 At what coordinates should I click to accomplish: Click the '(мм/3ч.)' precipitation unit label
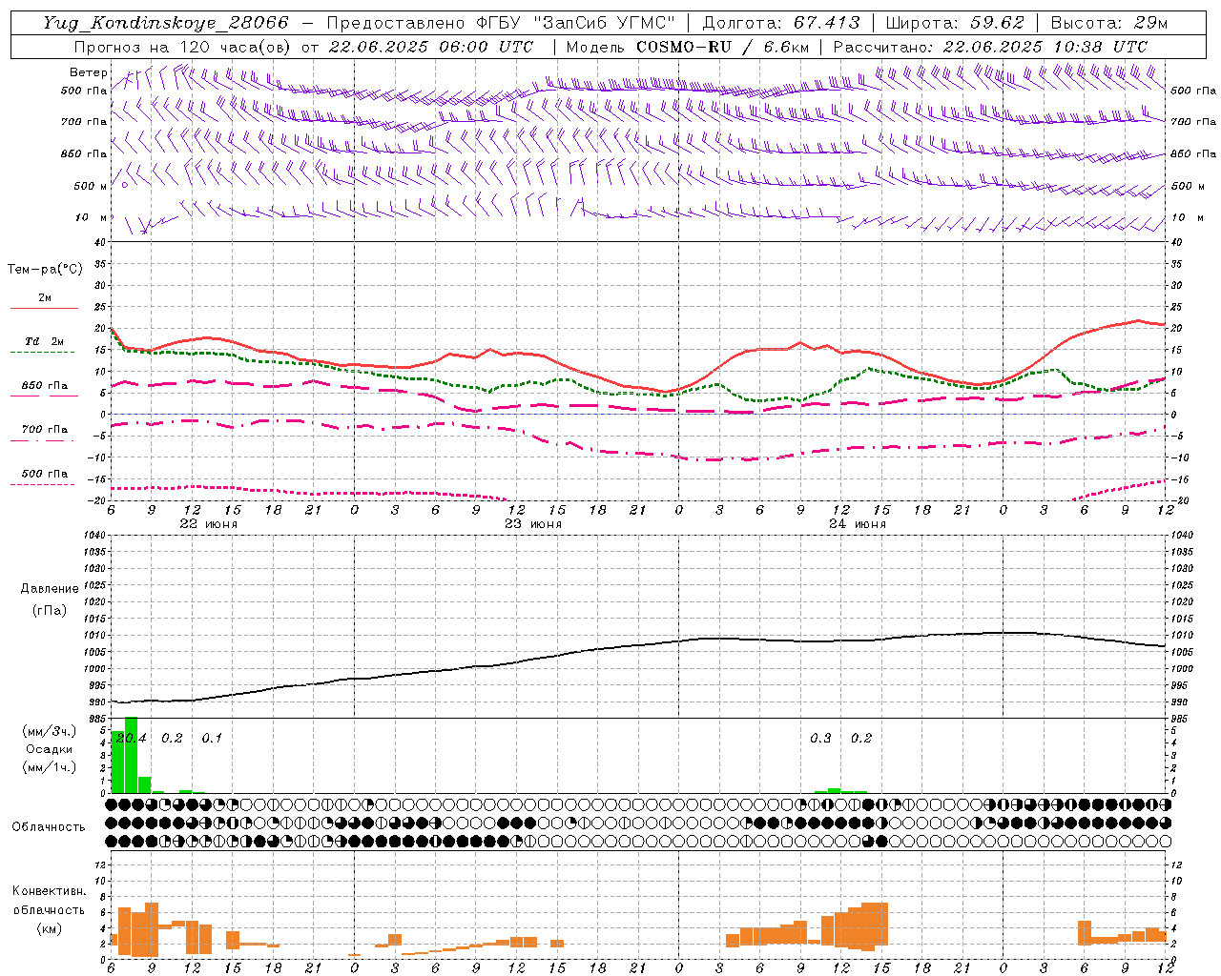tap(50, 731)
